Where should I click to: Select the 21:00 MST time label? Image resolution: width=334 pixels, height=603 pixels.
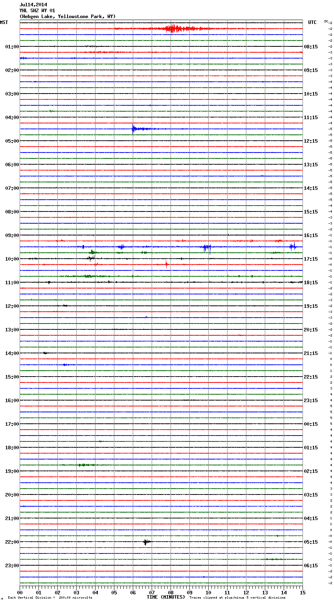(x=12, y=518)
